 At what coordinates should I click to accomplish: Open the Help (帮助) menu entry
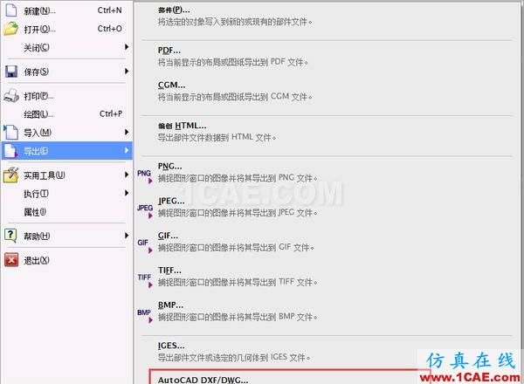tap(66, 236)
